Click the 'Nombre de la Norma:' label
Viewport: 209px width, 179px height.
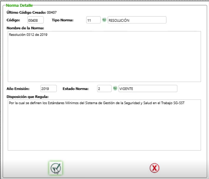coord(25,28)
